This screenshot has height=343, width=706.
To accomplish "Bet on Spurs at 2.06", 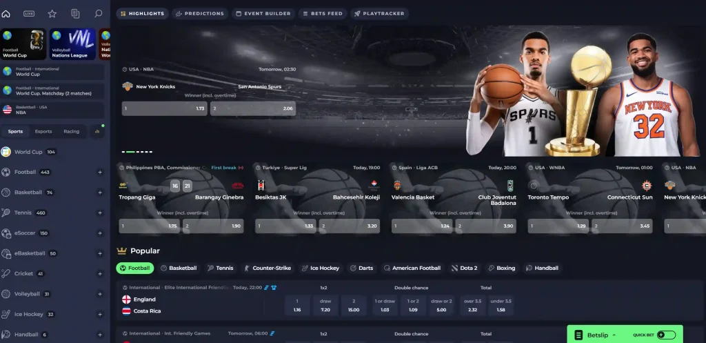I will [253, 108].
